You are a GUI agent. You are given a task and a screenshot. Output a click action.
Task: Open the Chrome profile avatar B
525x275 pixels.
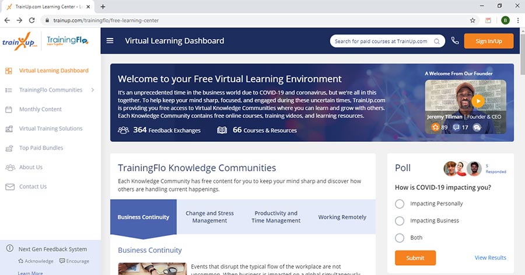click(x=505, y=20)
